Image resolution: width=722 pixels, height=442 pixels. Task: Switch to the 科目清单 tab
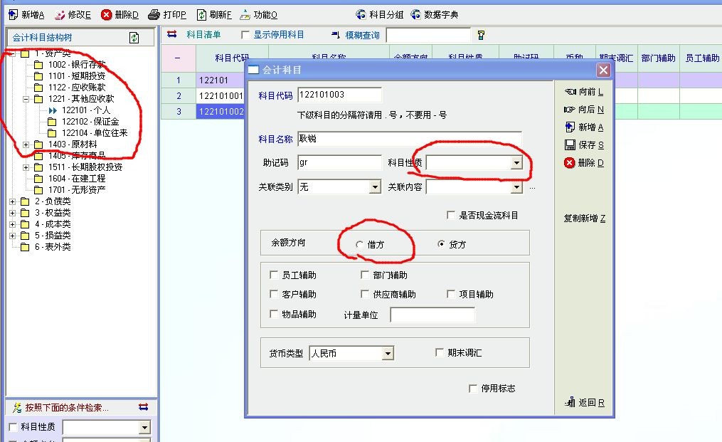(203, 34)
